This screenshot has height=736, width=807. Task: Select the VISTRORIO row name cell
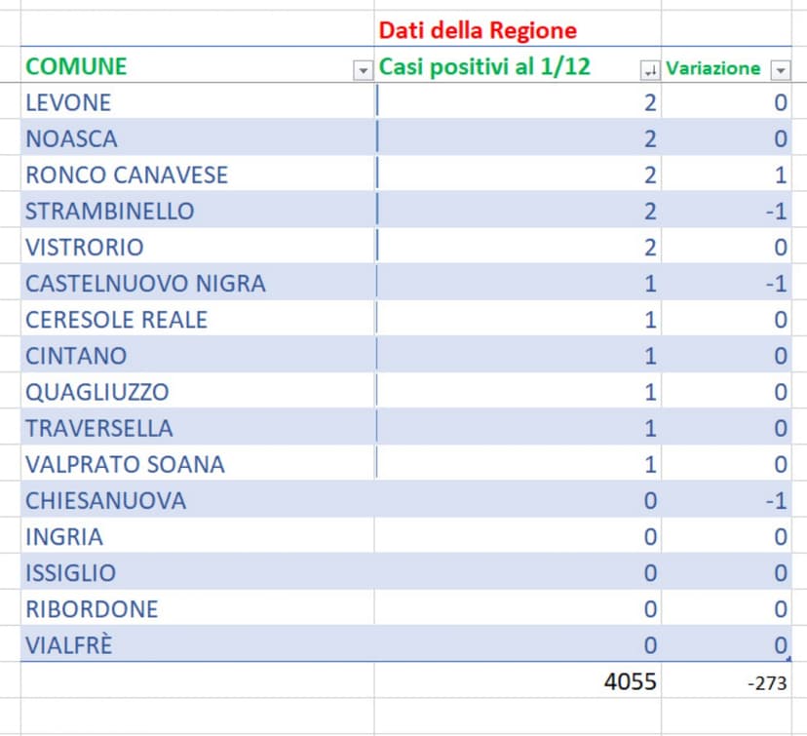click(x=85, y=247)
